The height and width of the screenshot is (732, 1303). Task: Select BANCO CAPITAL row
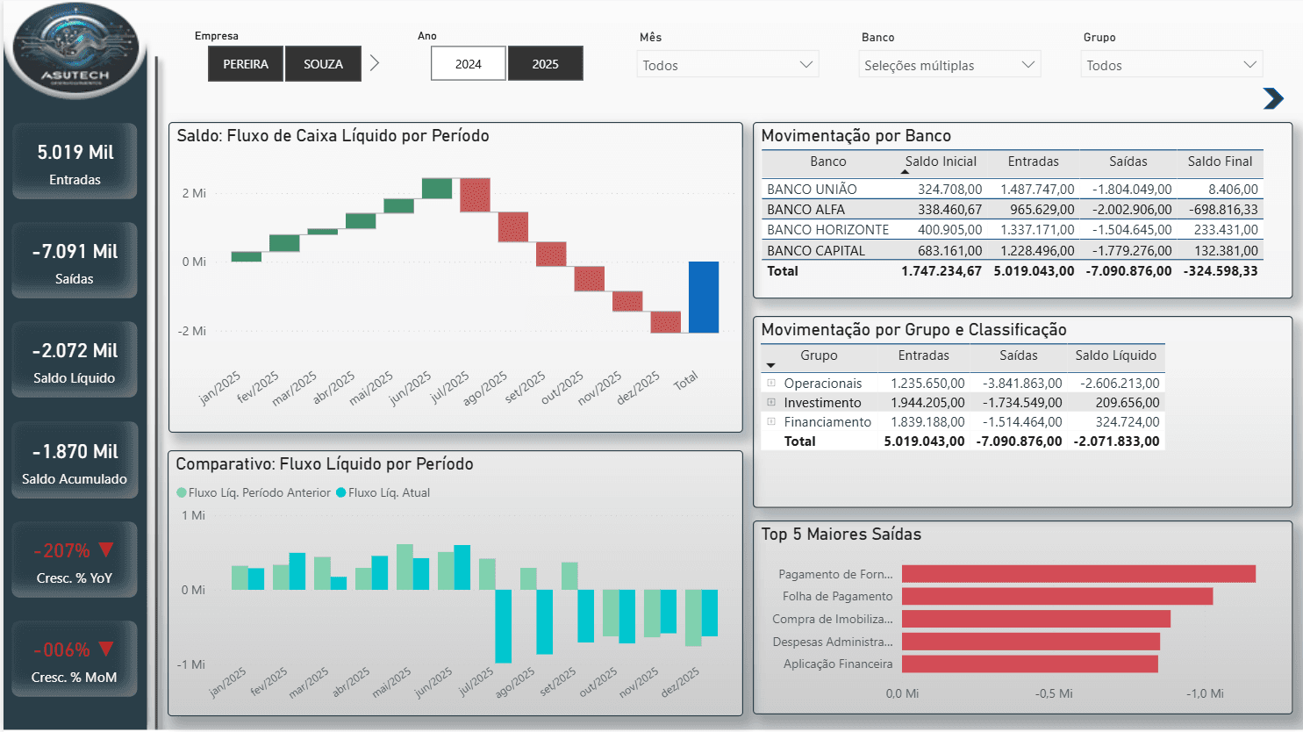point(1013,250)
